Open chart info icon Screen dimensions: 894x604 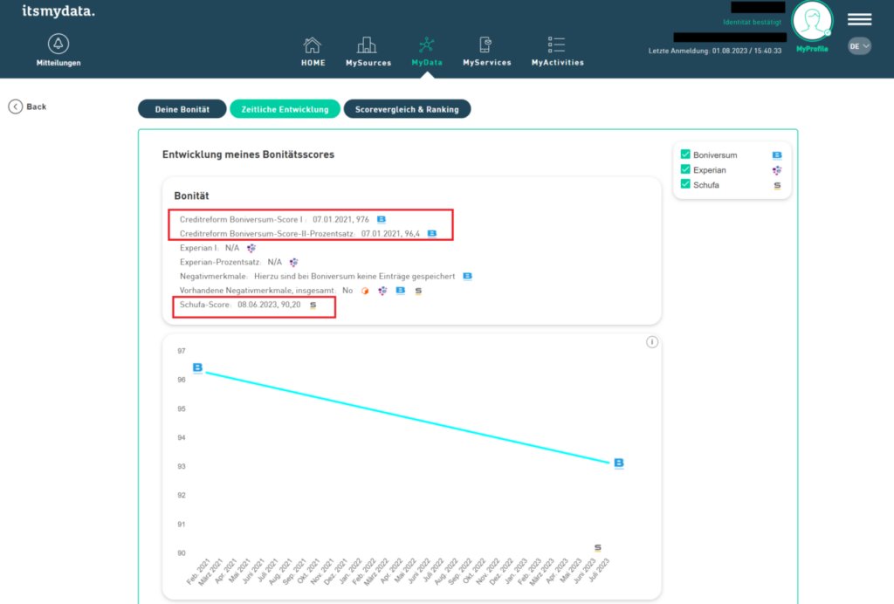[651, 342]
